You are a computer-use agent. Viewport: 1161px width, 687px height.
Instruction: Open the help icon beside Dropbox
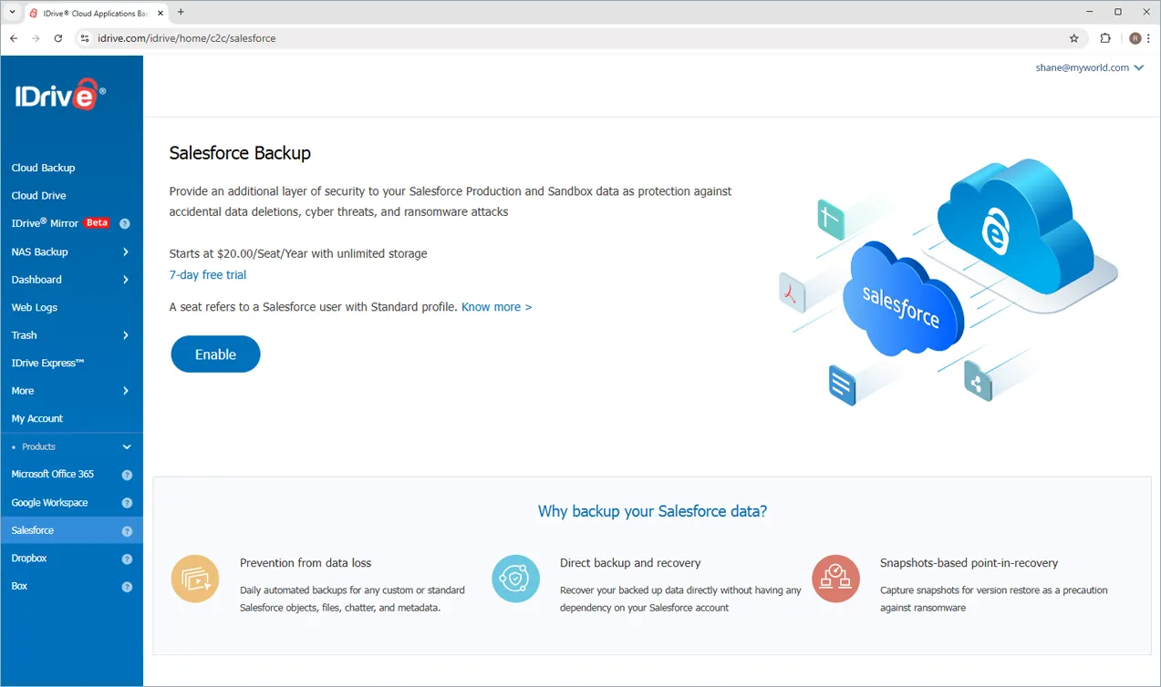[x=127, y=558]
